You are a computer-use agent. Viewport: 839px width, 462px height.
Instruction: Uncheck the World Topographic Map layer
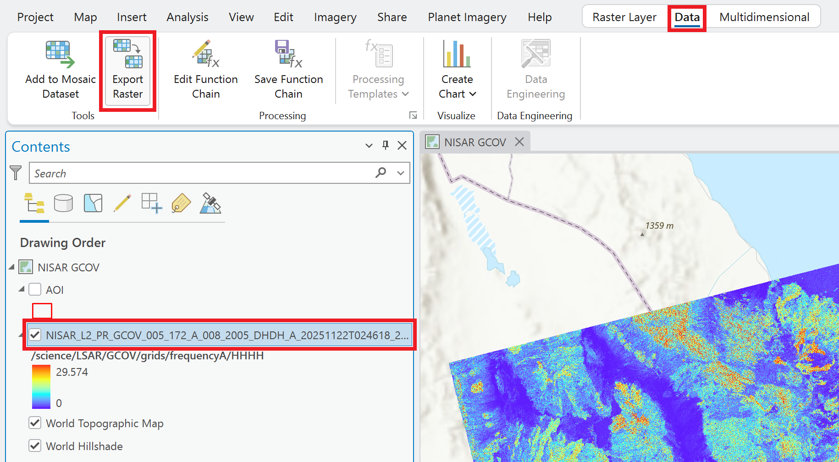[x=35, y=423]
